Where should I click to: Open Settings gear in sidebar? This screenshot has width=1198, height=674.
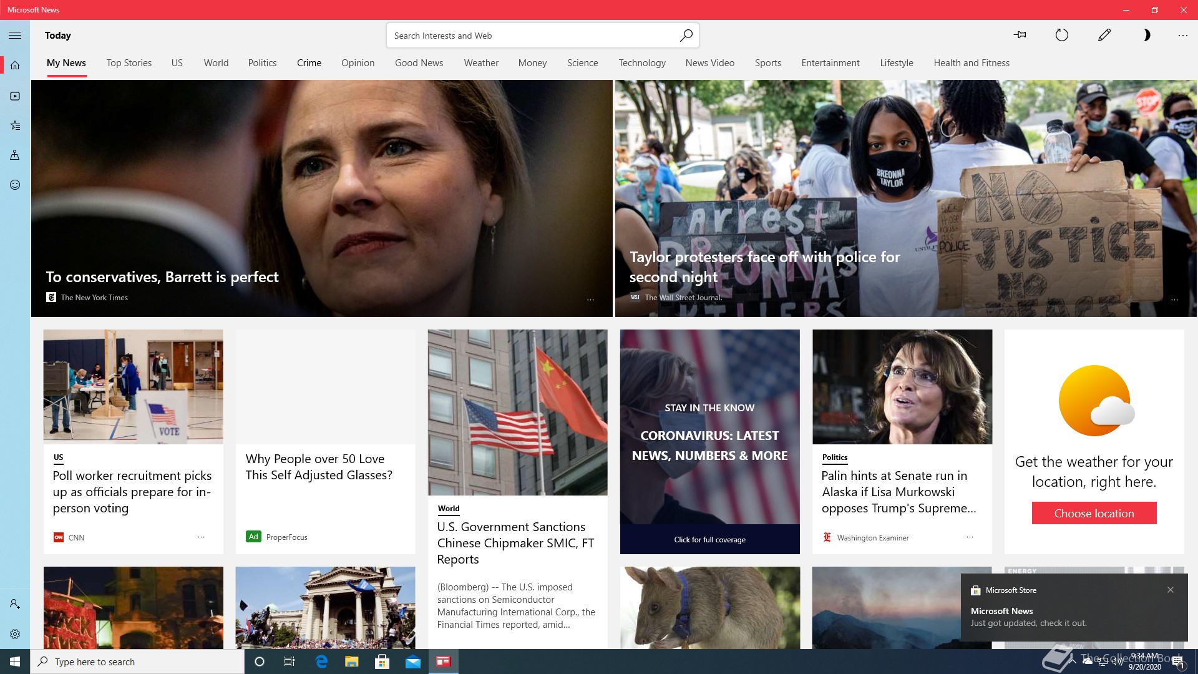[15, 634]
